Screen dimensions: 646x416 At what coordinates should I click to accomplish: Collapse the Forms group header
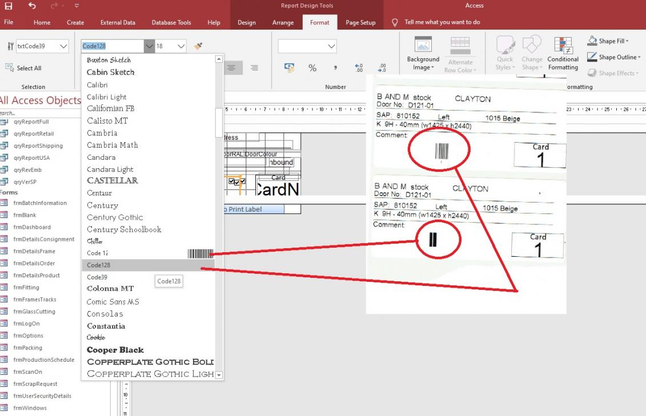[x=9, y=192]
